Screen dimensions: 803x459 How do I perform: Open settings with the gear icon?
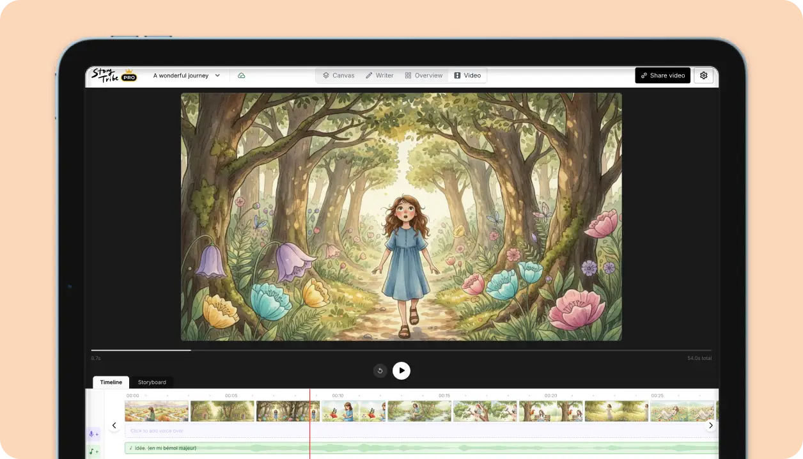pos(704,75)
